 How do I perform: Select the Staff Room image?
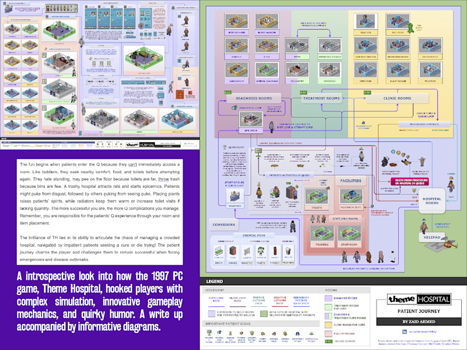[x=349, y=234]
